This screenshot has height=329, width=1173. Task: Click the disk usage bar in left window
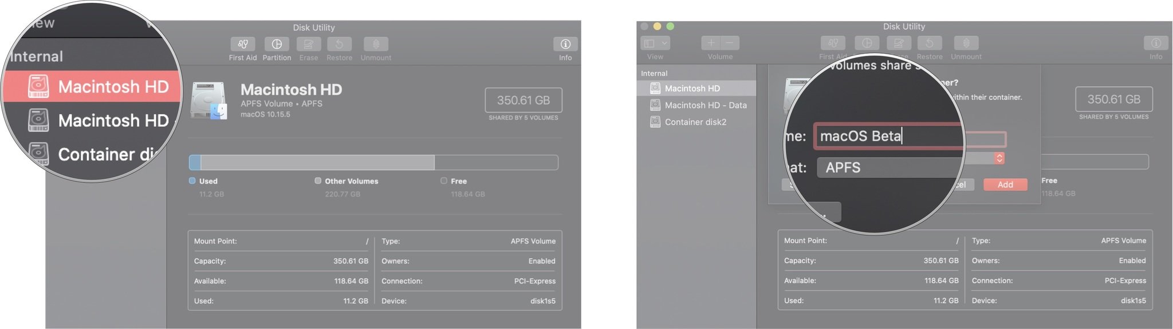(x=373, y=163)
